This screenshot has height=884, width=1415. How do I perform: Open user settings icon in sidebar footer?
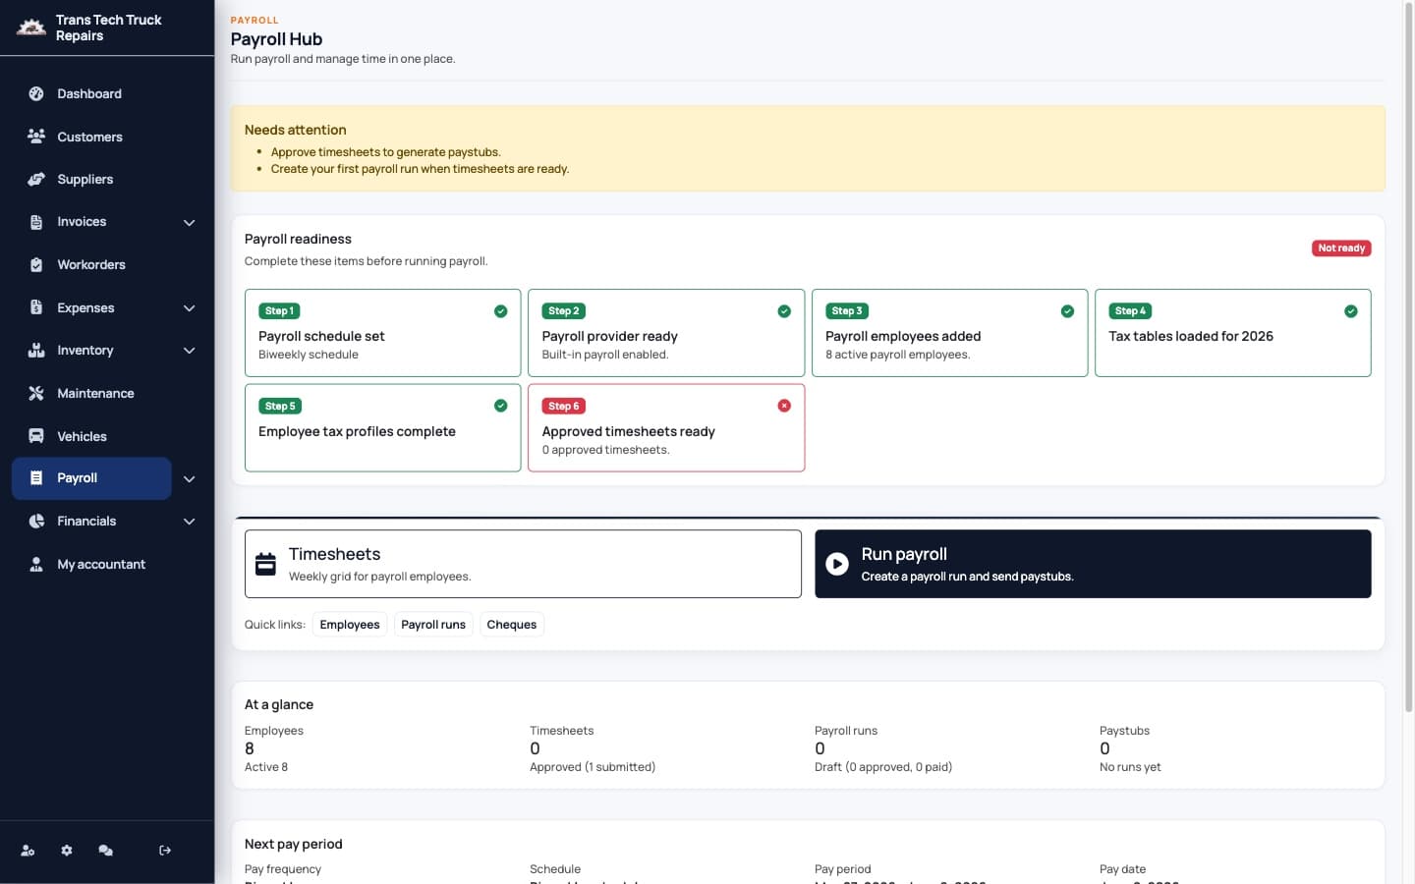pos(28,851)
